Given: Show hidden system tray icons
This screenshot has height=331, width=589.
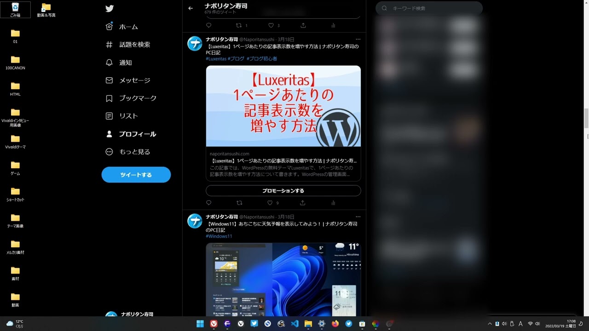Looking at the screenshot, I should (x=490, y=324).
